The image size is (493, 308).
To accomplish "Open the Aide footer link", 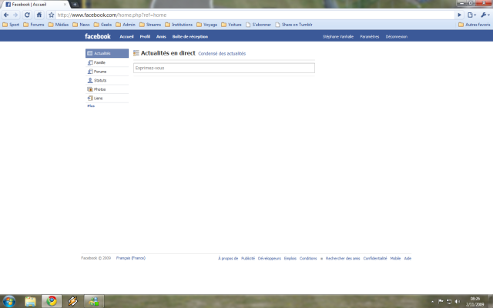I will point(407,259).
